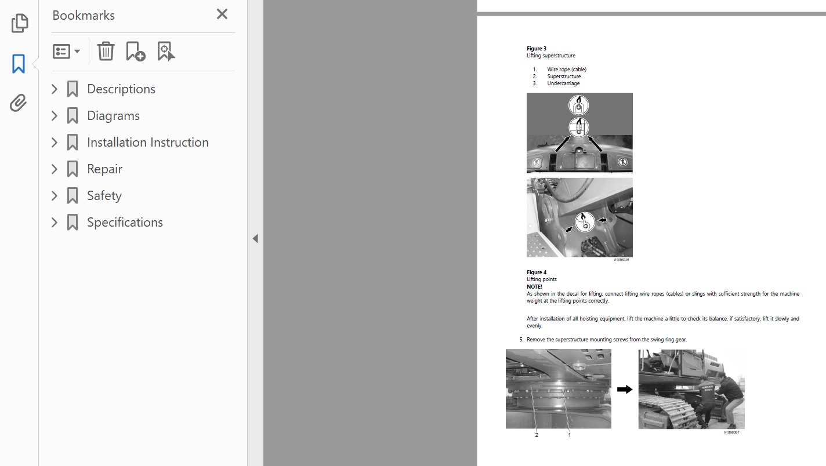Click the Descriptions bookmark ribbon icon
Viewport: 826px width, 466px height.
tap(73, 89)
